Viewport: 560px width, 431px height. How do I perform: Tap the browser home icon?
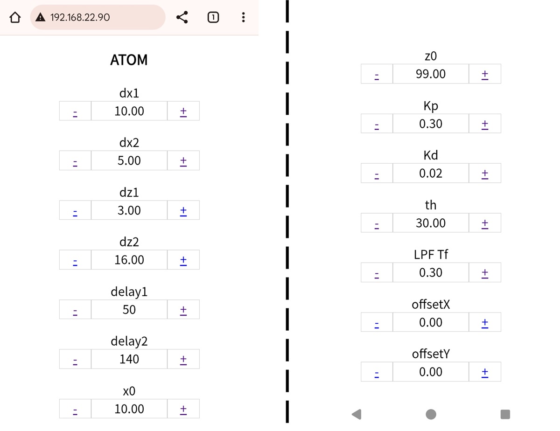coord(15,18)
